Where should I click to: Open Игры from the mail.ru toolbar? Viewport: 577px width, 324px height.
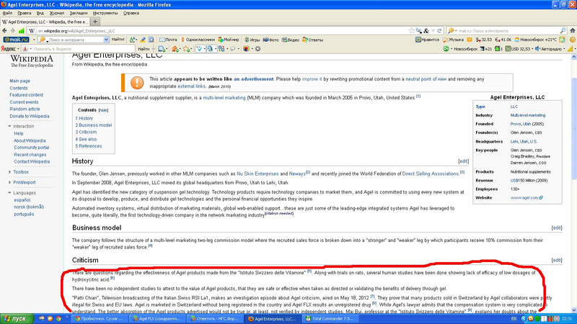pyautogui.click(x=252, y=40)
